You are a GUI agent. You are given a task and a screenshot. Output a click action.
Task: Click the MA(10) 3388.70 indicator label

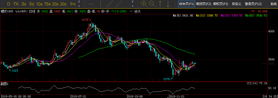[x=207, y=16]
